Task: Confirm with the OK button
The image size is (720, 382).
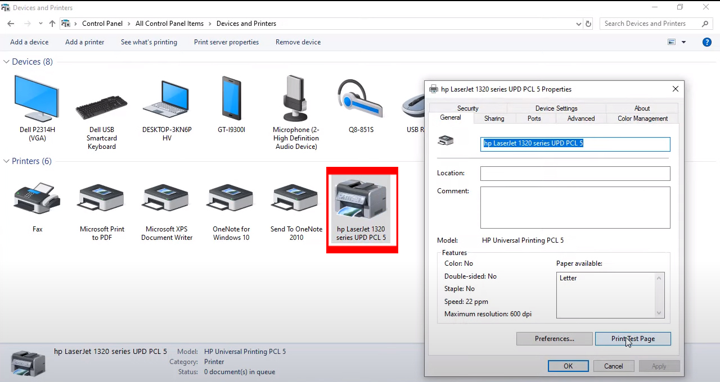Action: click(568, 366)
